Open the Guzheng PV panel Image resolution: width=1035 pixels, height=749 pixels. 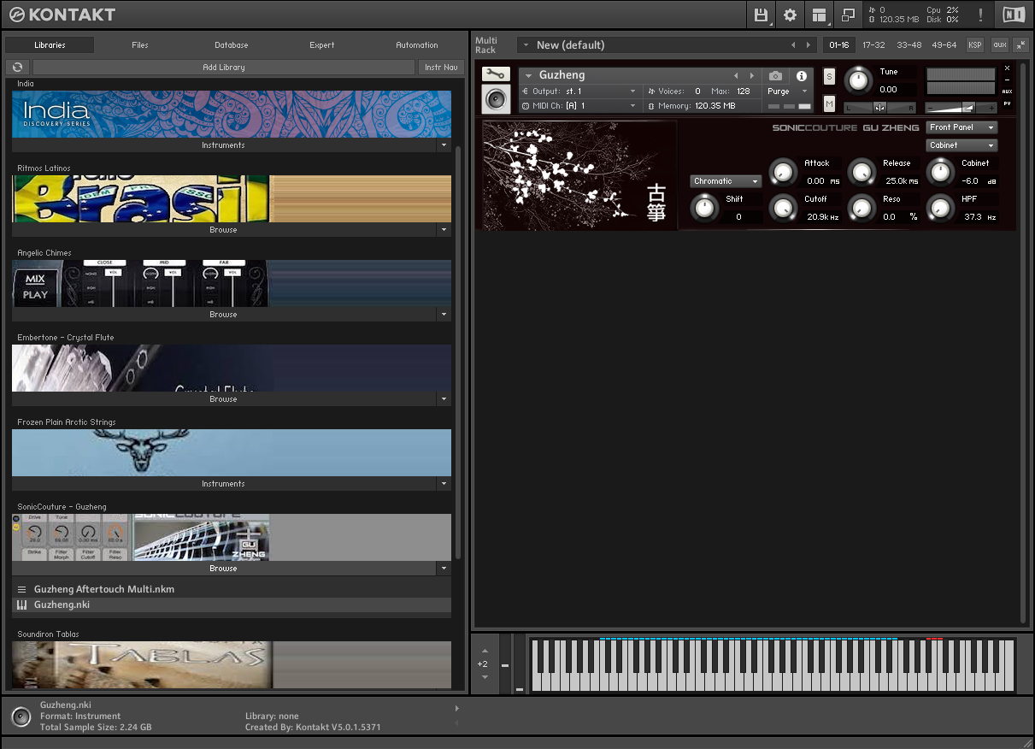[1007, 103]
